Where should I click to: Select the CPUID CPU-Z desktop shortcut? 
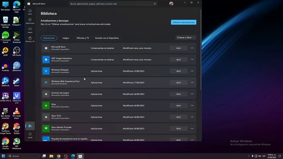(x=5, y=97)
